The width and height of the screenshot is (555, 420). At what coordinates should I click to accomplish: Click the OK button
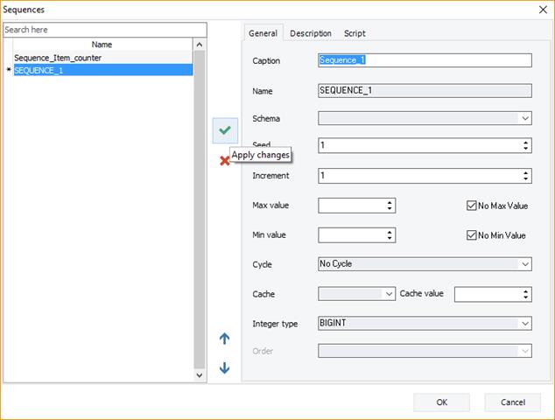(441, 402)
